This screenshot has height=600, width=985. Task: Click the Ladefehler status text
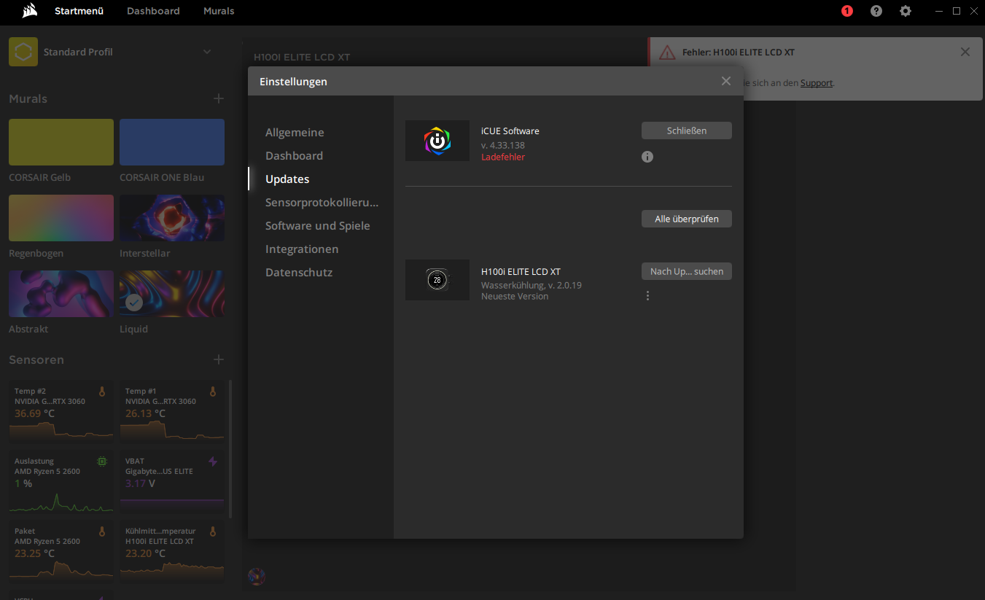(503, 157)
